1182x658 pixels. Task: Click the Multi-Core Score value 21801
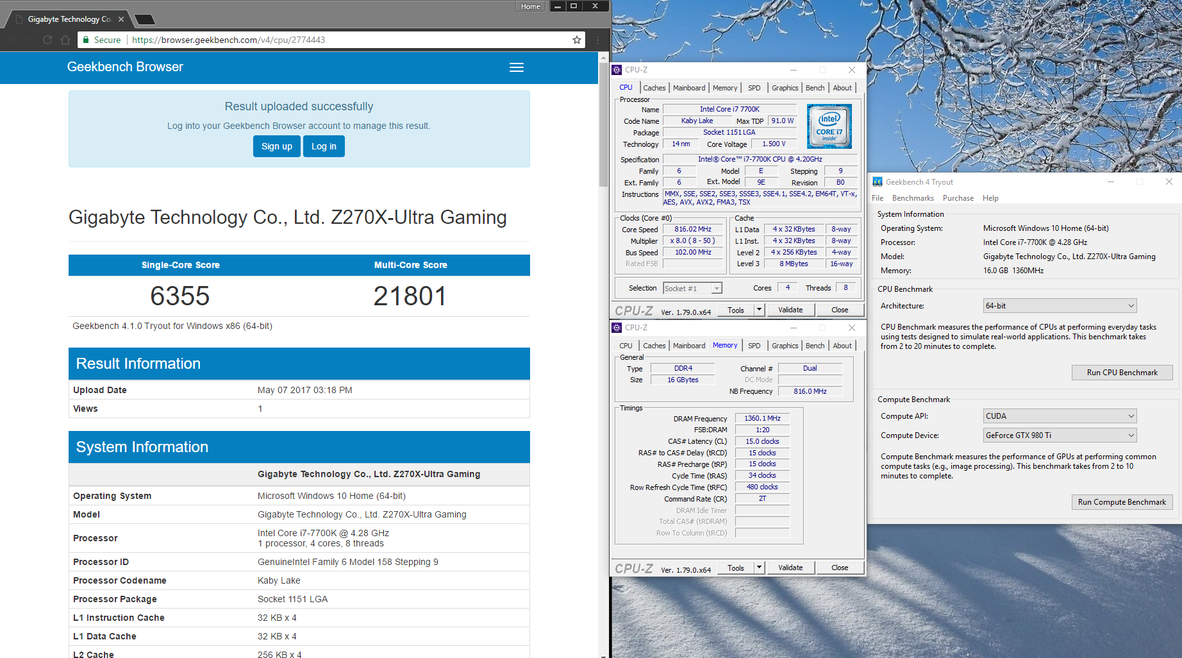click(410, 296)
